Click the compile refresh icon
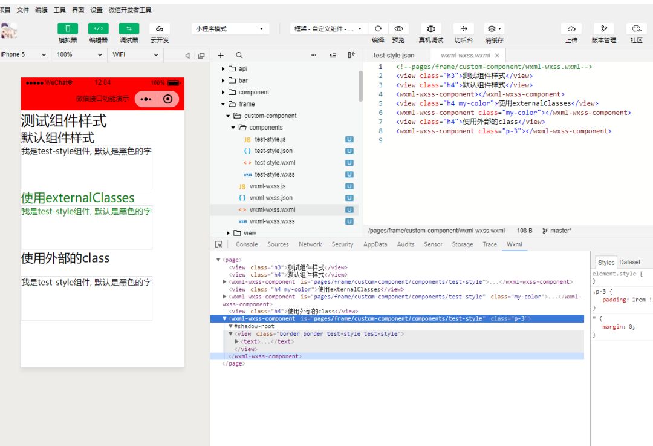This screenshot has width=653, height=446. [378, 29]
